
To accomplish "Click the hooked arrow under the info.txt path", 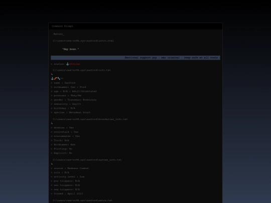I will tap(52, 74).
